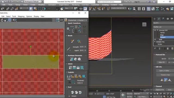Open the Rendering menu in 3ds Max
Viewport: 174px width, 98px height.
[76, 5]
